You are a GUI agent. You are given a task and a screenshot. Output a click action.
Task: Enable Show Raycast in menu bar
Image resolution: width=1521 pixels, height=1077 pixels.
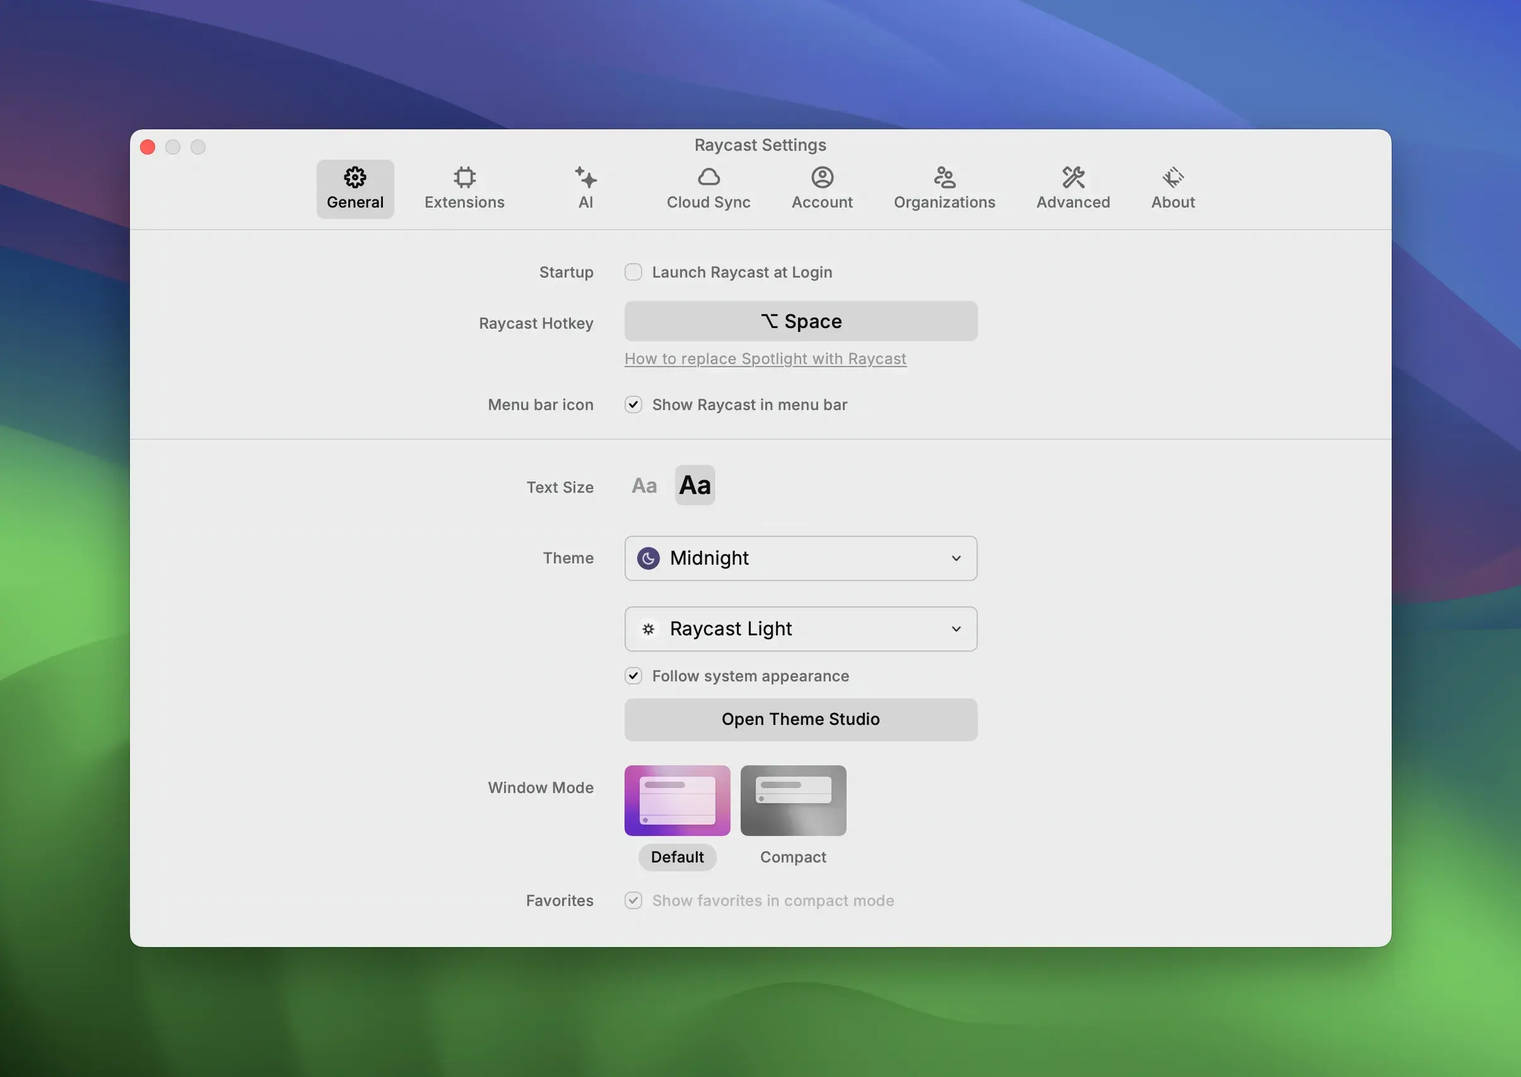(633, 404)
